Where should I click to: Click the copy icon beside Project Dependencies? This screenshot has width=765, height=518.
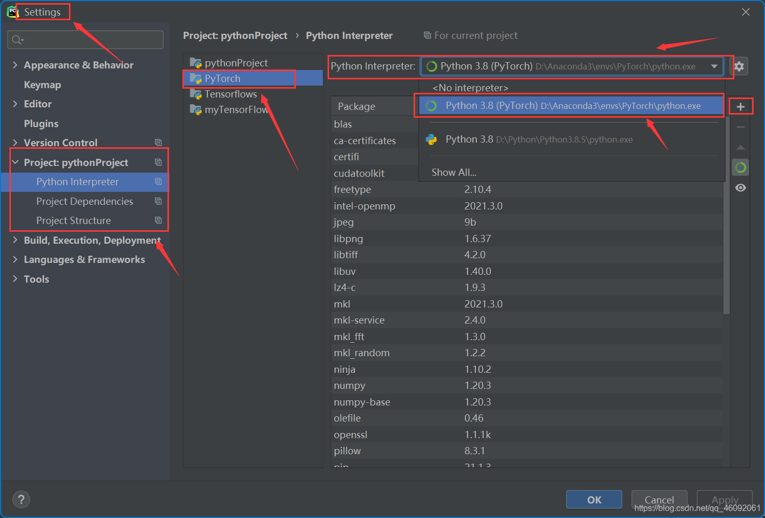click(x=159, y=201)
